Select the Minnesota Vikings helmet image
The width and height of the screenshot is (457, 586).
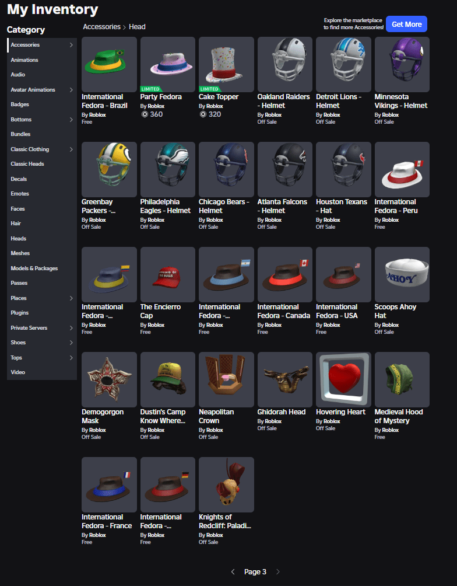(402, 64)
